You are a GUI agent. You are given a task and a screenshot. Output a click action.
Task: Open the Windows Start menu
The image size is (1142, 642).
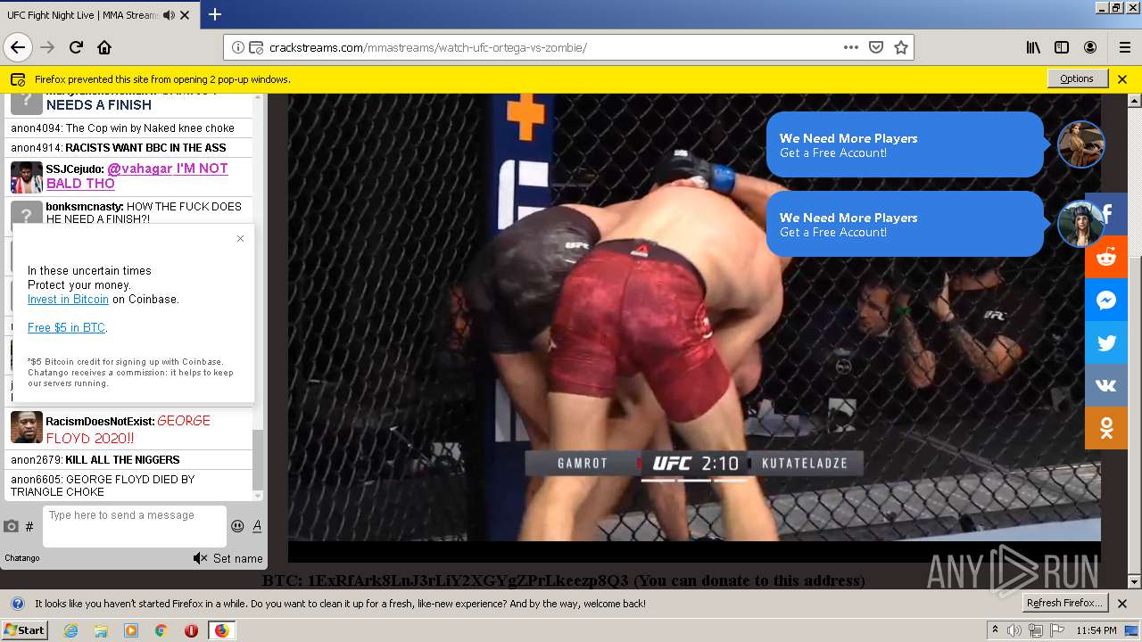click(x=25, y=630)
